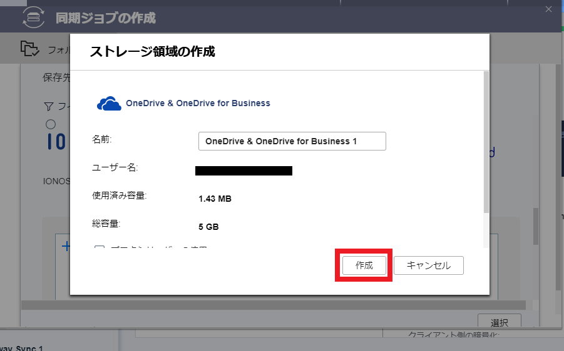The width and height of the screenshot is (564, 351).
Task: Click the 使用済み容量 label
Action: tap(120, 195)
